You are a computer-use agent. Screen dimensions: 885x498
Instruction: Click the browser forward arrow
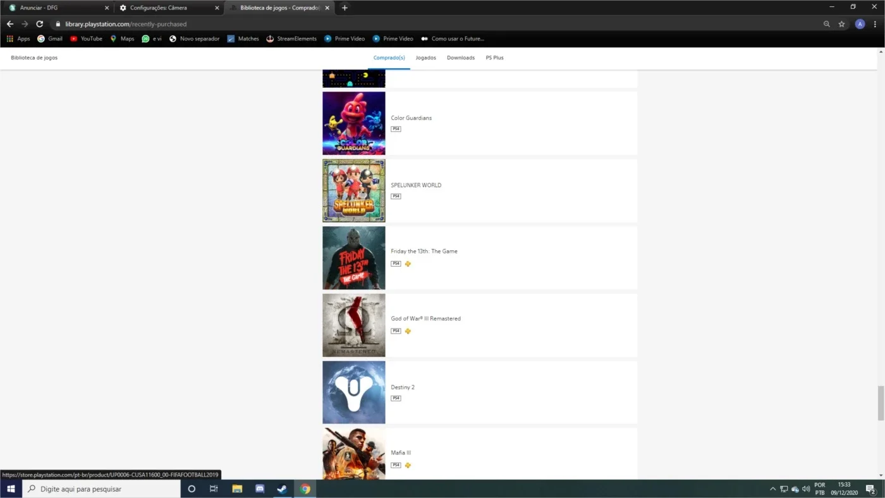pos(25,24)
